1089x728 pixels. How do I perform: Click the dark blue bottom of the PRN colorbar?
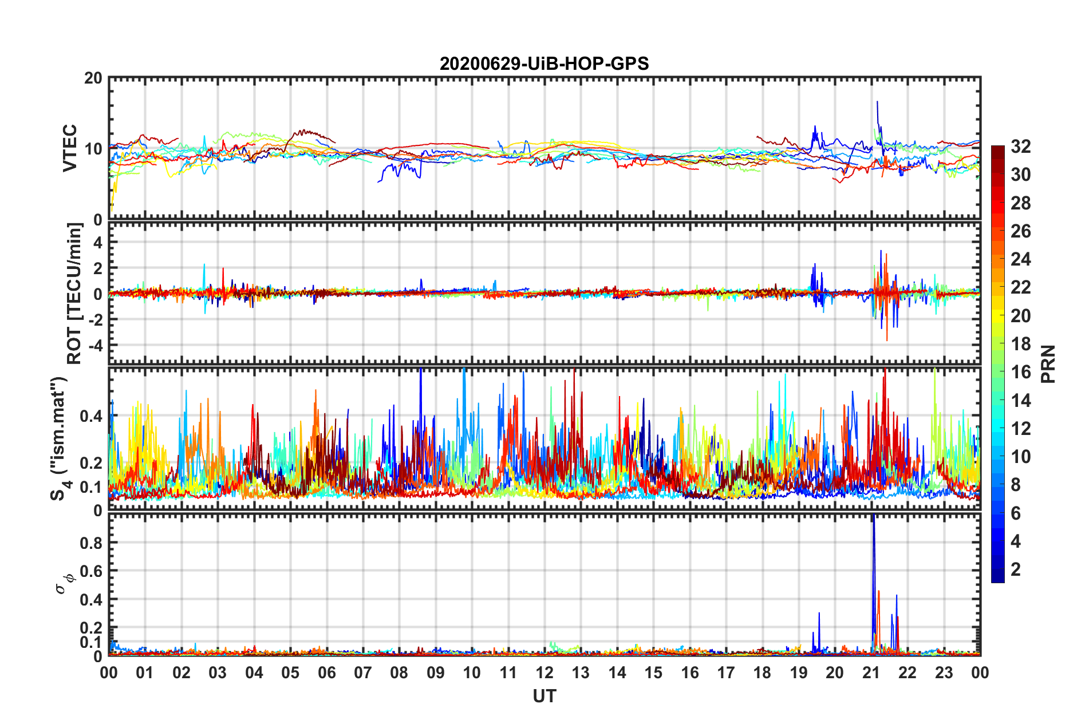(x=997, y=577)
